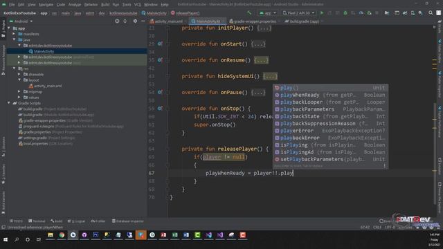Viewport: 443px width, 249px height.
Task: Open the Logcat tool window
Action: (76, 221)
